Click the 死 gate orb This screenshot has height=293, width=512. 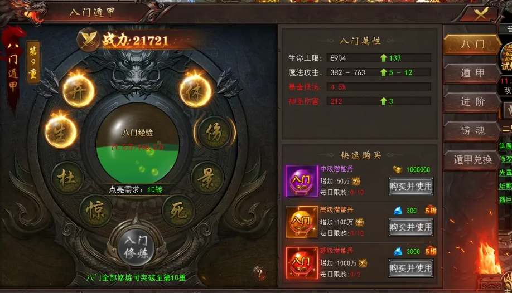tap(178, 211)
